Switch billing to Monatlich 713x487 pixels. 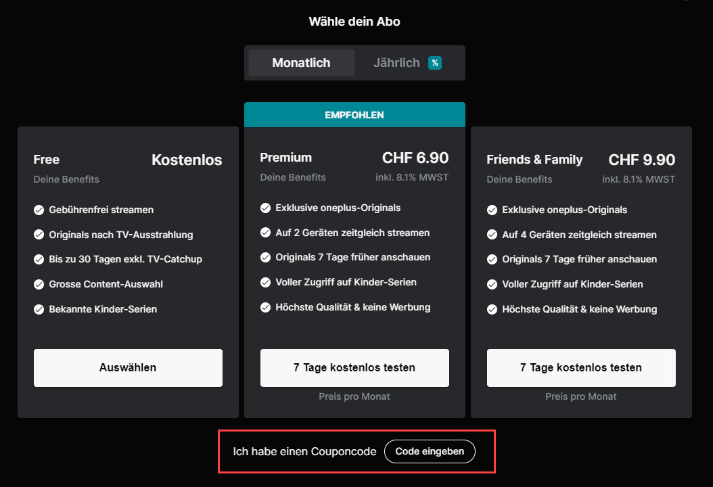301,63
